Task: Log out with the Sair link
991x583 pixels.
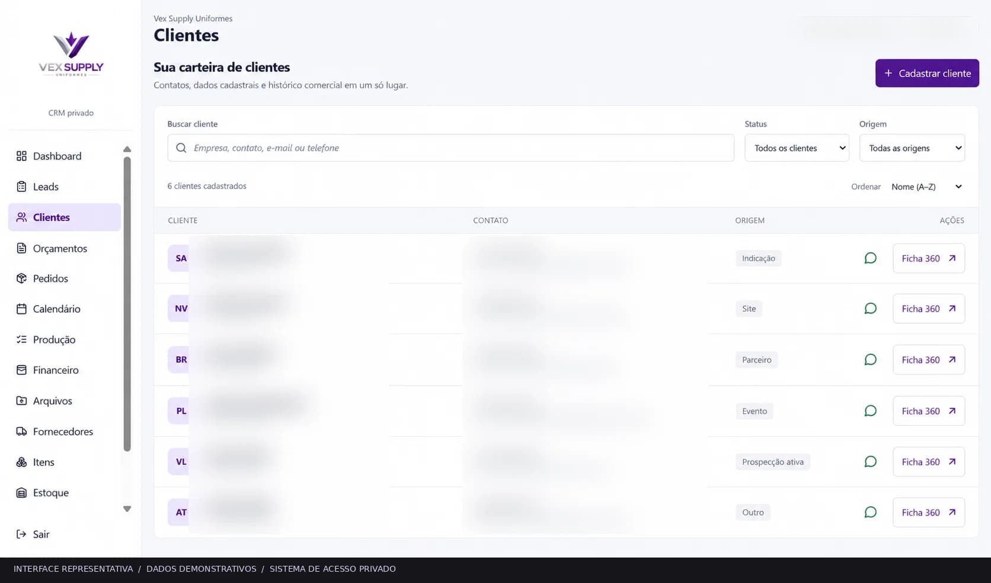Action: pos(33,534)
